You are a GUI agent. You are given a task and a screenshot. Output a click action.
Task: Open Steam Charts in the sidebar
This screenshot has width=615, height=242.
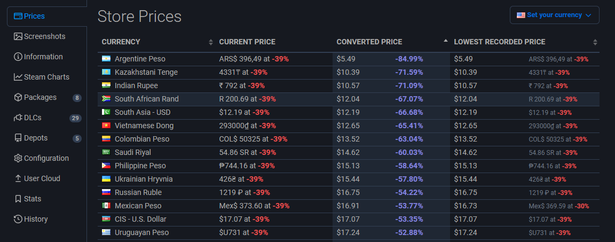[46, 77]
